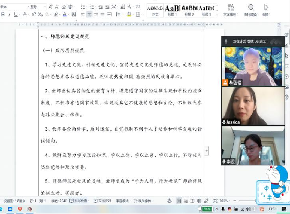Open the font size dropdown showing 五号
This screenshot has width=290, height=214.
(38, 7)
